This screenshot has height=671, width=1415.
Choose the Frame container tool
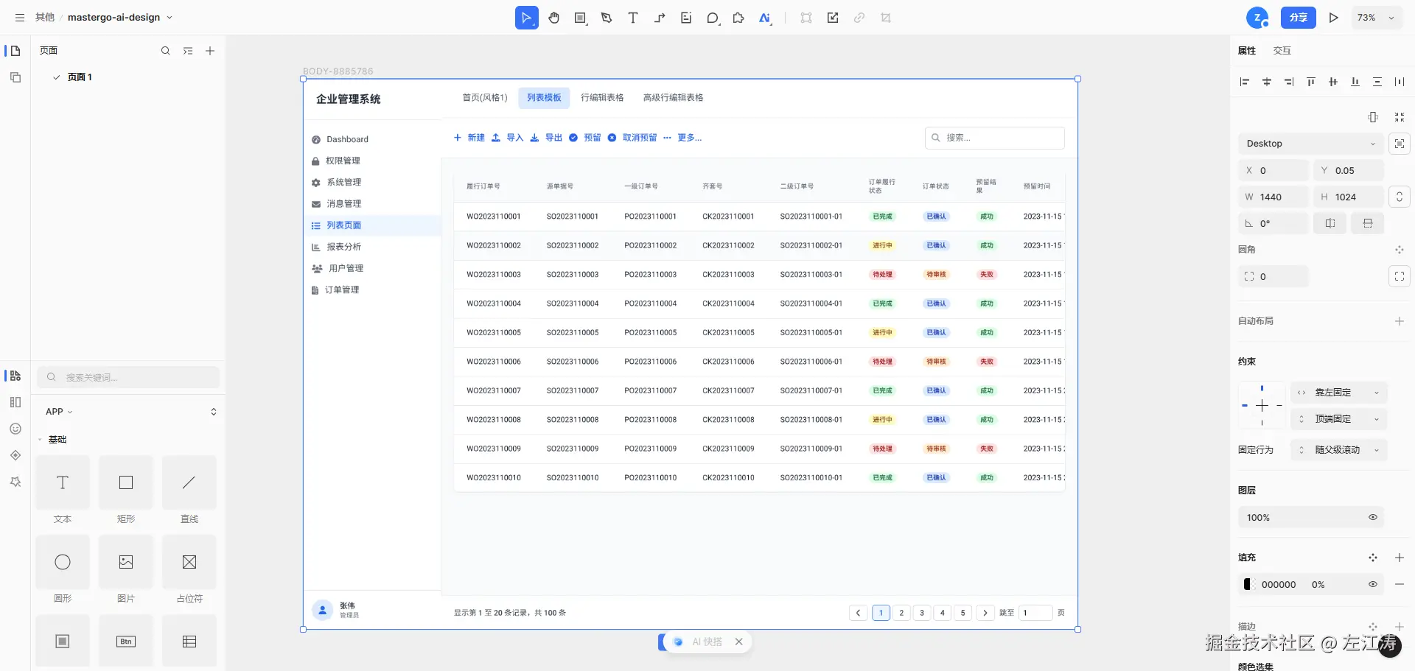[x=581, y=18]
